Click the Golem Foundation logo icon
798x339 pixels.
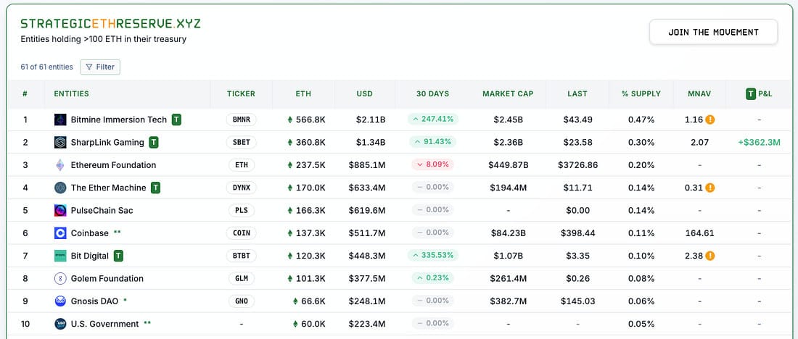click(x=60, y=279)
